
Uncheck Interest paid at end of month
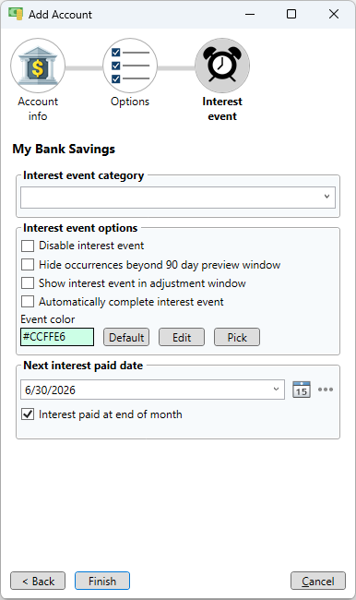[28, 414]
